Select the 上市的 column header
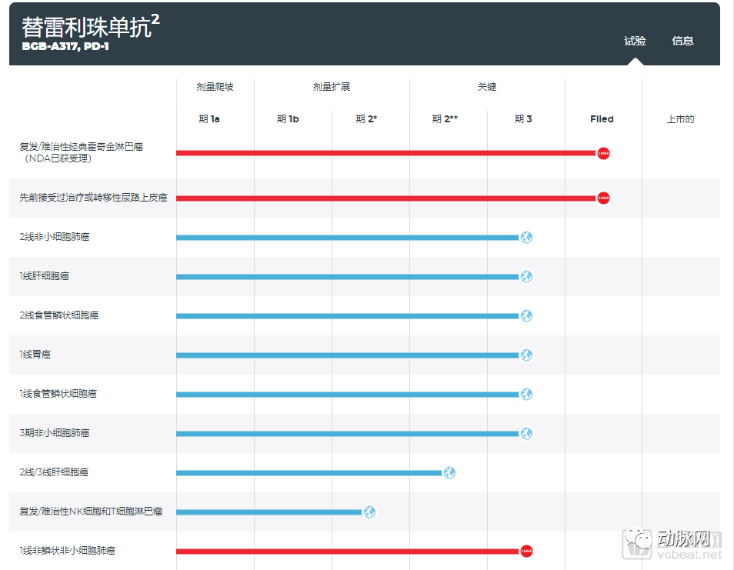This screenshot has height=570, width=734. tap(680, 119)
